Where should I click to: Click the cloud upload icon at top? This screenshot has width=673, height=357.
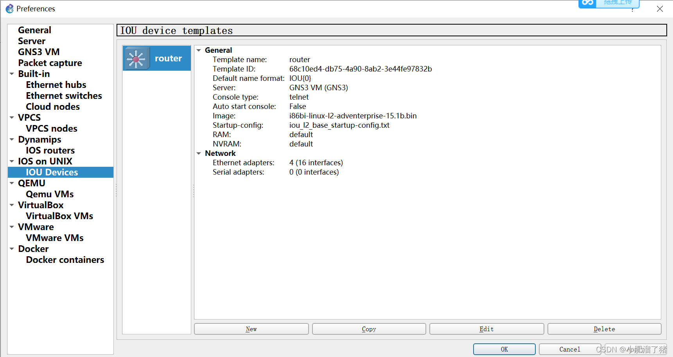587,3
